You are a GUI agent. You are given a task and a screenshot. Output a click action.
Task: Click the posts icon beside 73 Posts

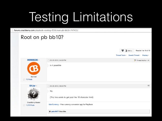pos(24,80)
